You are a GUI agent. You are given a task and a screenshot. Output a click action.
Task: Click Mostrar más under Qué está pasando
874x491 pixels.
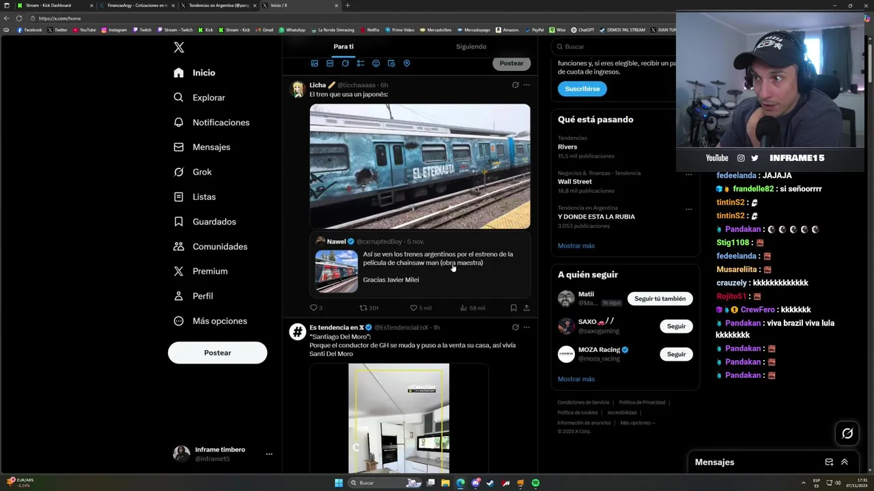click(576, 245)
